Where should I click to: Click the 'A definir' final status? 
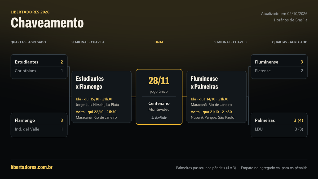tap(159, 118)
